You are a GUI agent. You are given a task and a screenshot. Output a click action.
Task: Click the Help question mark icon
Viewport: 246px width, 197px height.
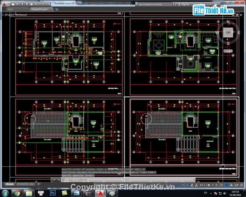pos(216,4)
